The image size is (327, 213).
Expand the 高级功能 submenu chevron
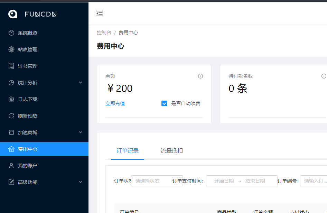pyautogui.click(x=81, y=182)
